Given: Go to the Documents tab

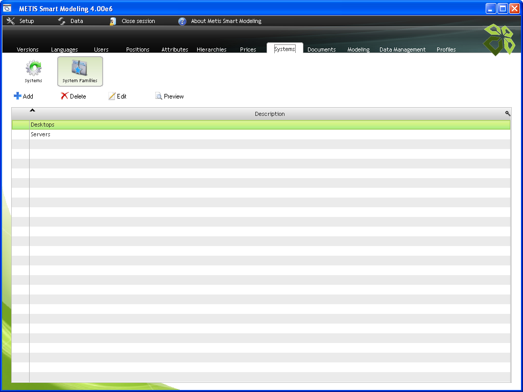Looking at the screenshot, I should point(322,50).
